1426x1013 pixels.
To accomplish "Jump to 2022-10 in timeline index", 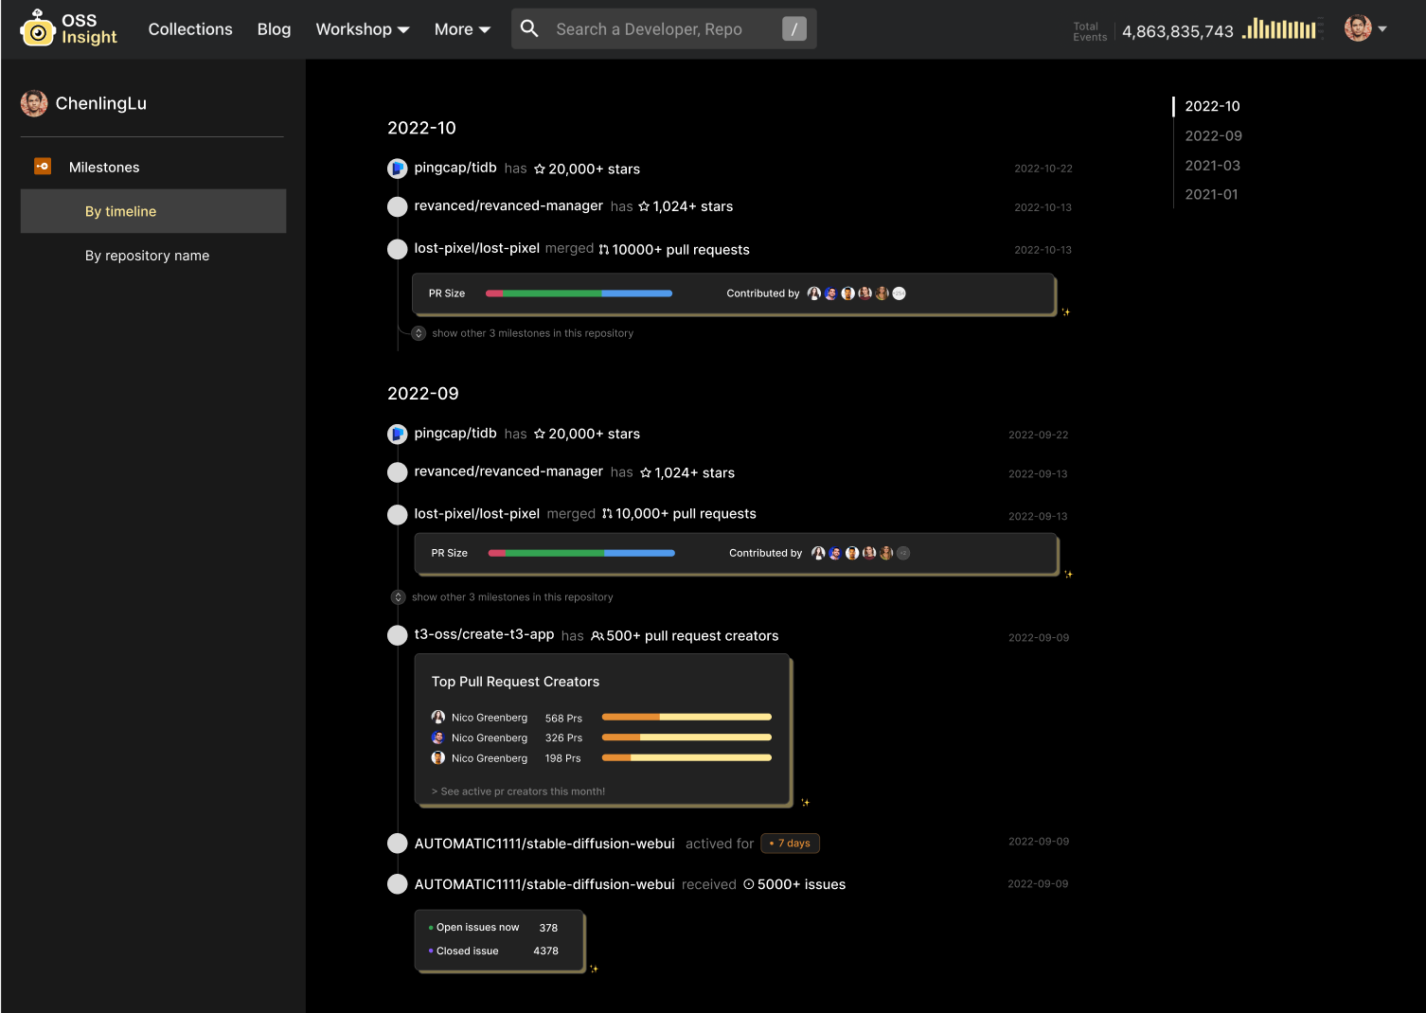I will click(x=1212, y=106).
